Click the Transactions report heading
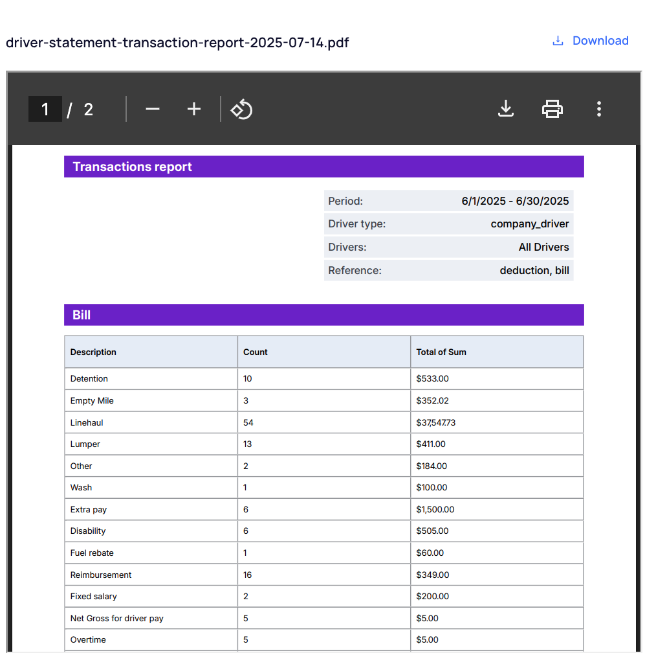The image size is (645, 653). point(132,166)
